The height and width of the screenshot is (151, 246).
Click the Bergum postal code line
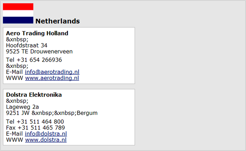pos(52,113)
